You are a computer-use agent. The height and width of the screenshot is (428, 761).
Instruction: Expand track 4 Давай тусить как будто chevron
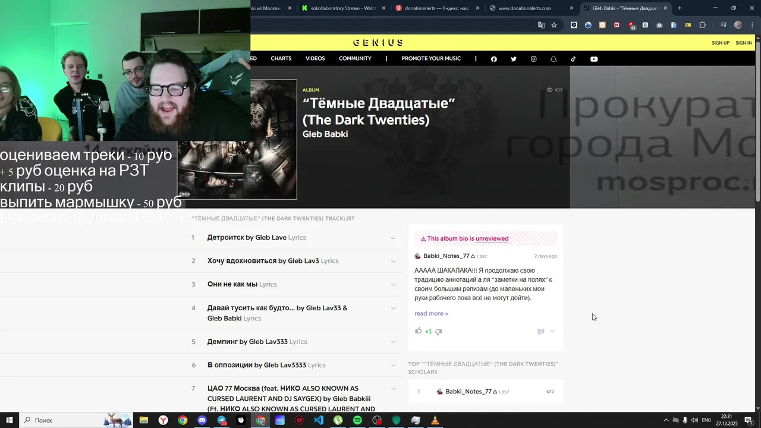(x=393, y=308)
